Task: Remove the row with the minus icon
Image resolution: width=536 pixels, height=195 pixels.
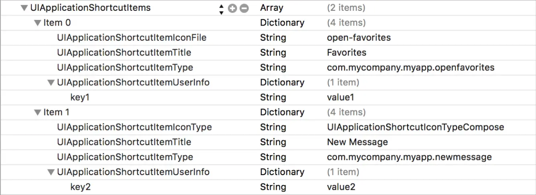Action: (244, 8)
